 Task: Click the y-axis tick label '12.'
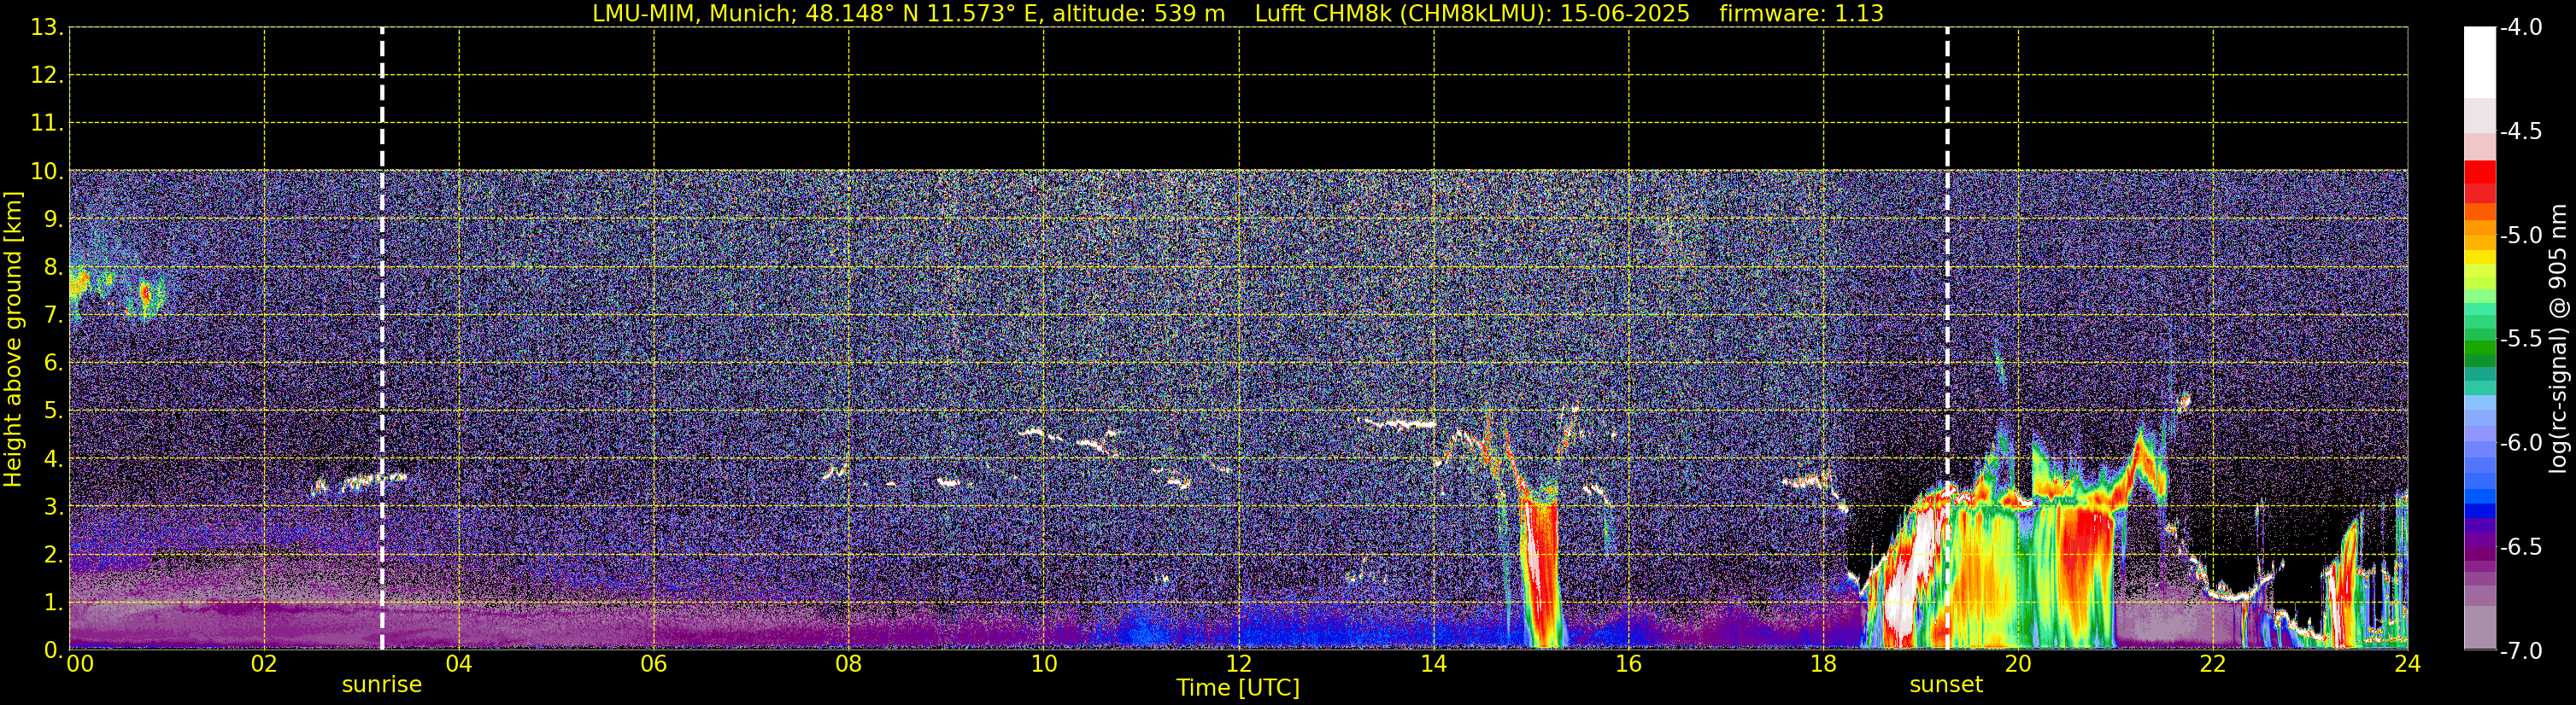pos(48,76)
